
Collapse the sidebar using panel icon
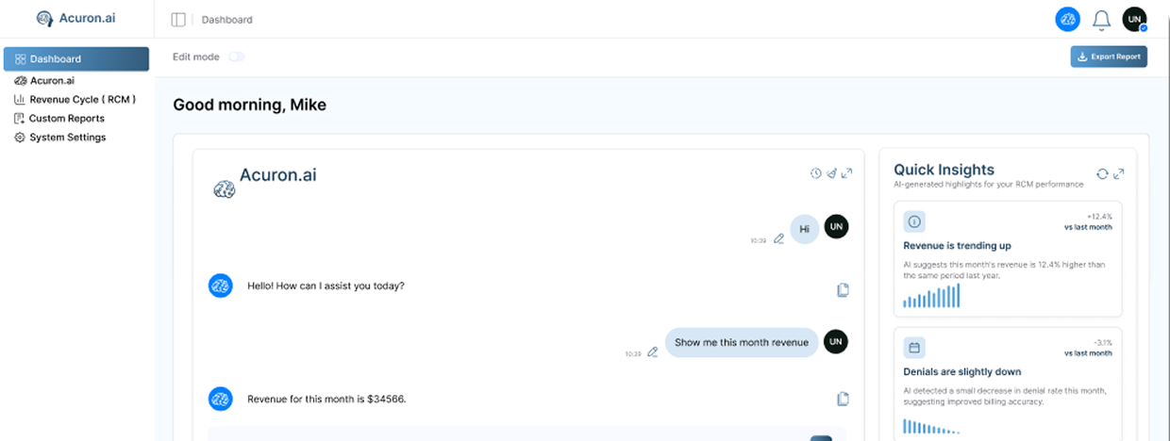click(178, 20)
